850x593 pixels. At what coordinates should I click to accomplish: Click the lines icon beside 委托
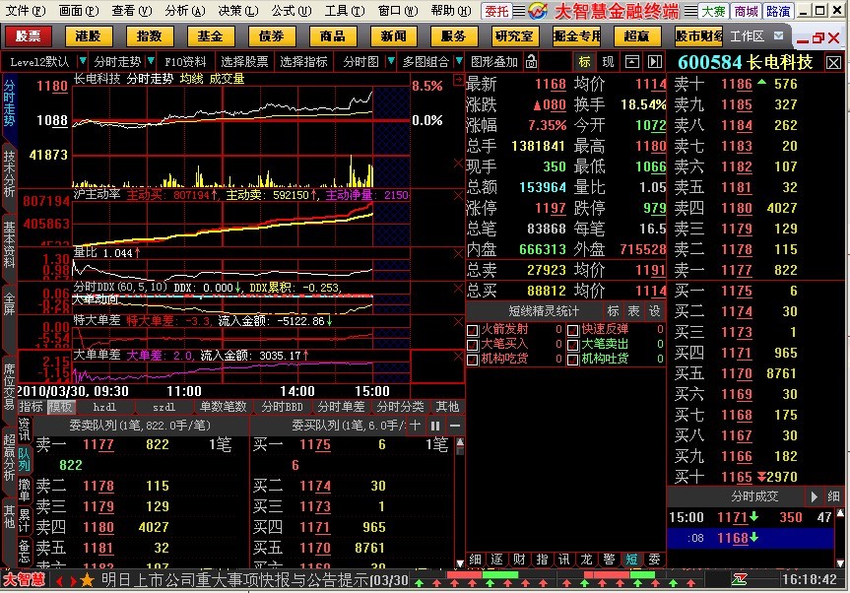(x=519, y=11)
